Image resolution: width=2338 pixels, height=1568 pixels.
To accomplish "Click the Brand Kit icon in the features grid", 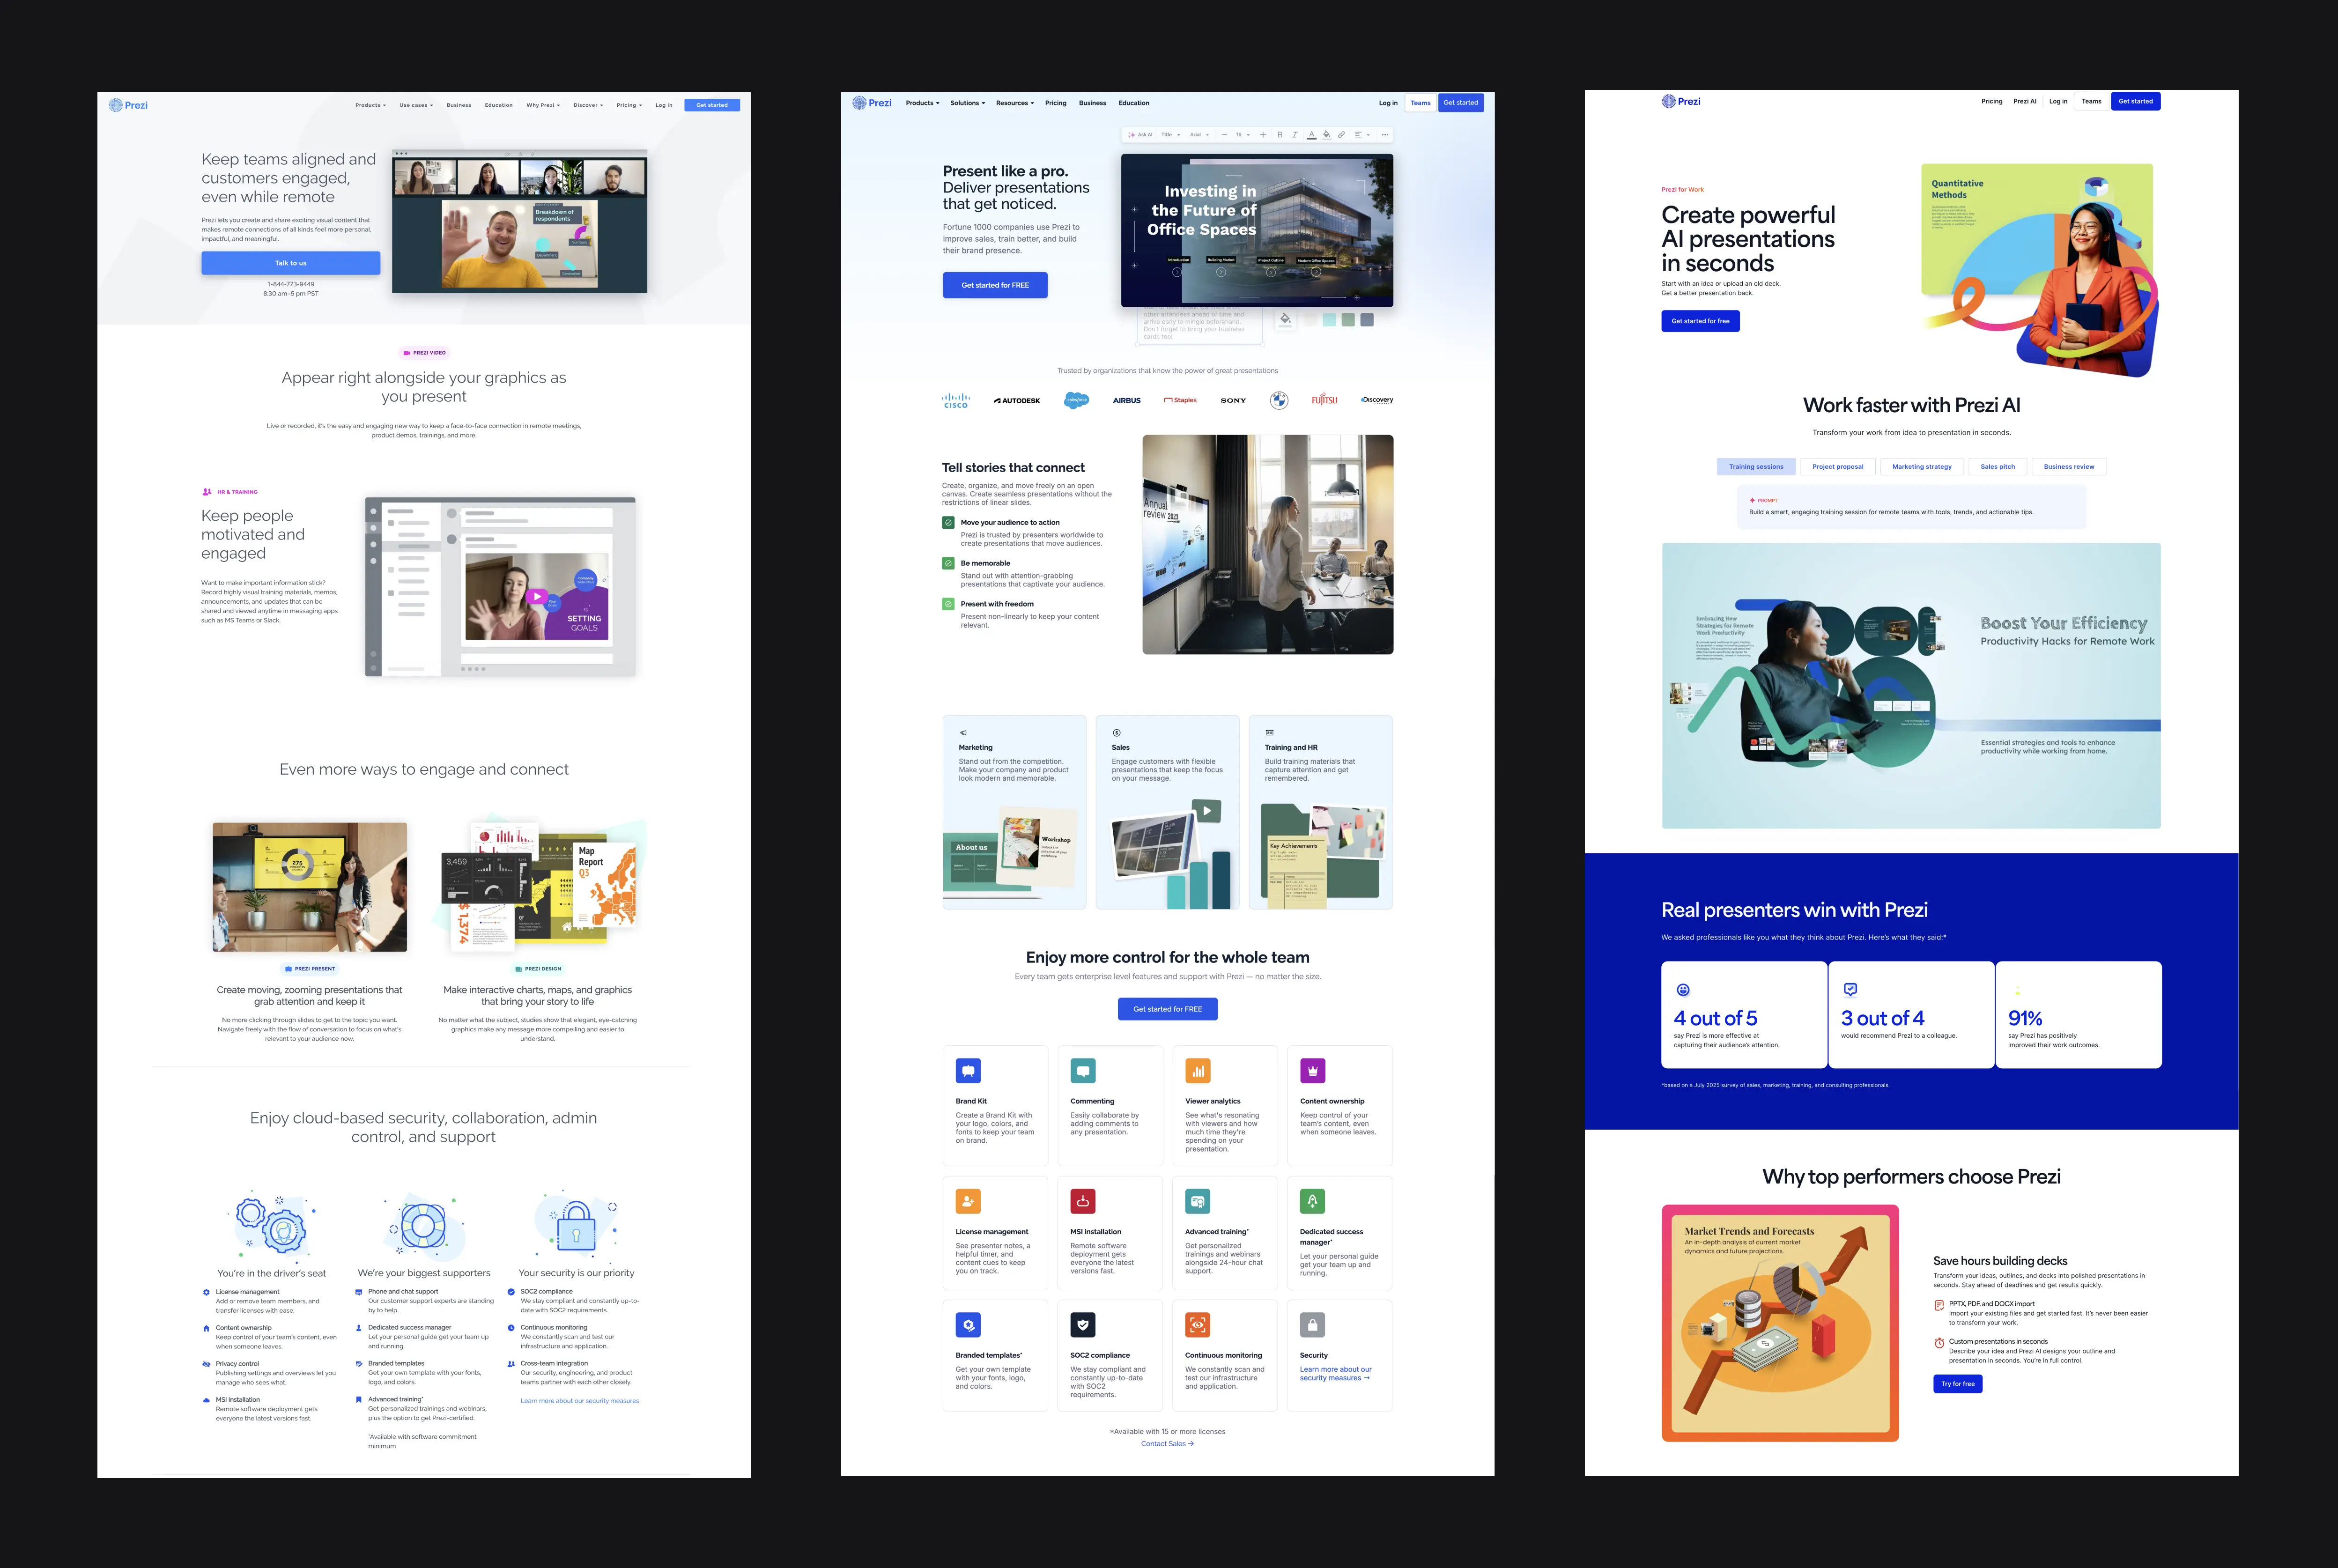I will click(x=968, y=1071).
